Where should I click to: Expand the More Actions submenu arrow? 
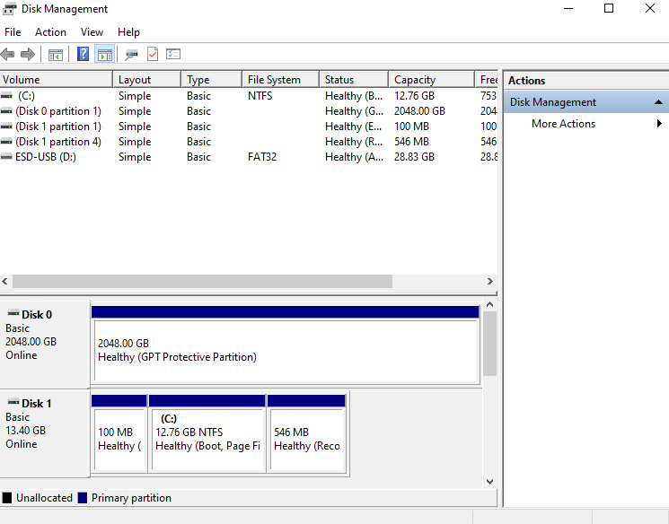click(659, 124)
